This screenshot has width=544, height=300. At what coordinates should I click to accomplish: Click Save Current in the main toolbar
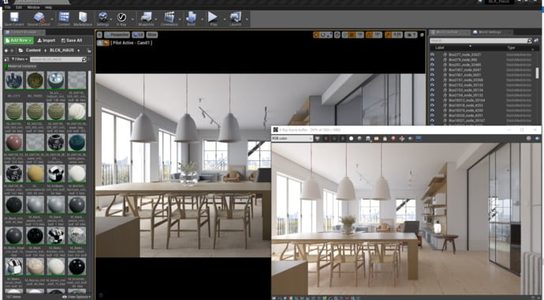click(x=14, y=19)
